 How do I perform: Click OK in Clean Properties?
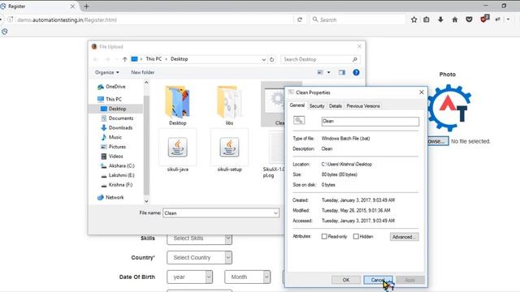[346, 280]
